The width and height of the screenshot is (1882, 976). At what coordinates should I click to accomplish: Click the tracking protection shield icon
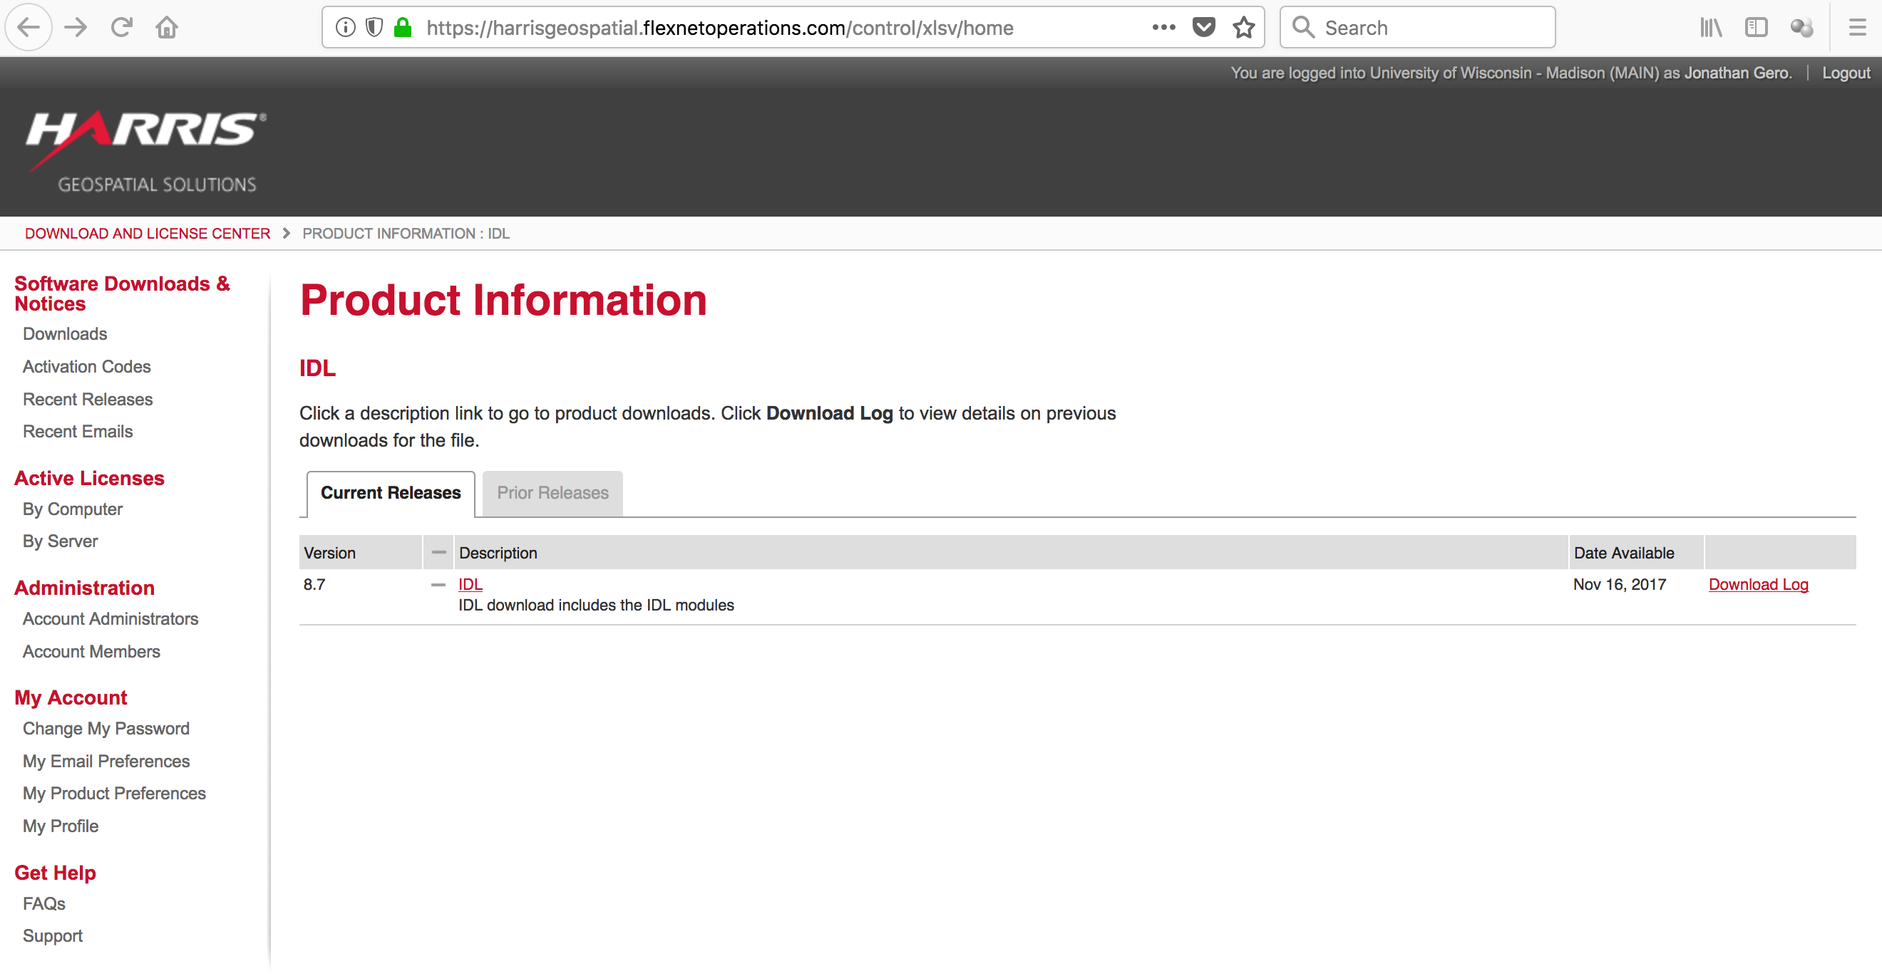point(374,28)
